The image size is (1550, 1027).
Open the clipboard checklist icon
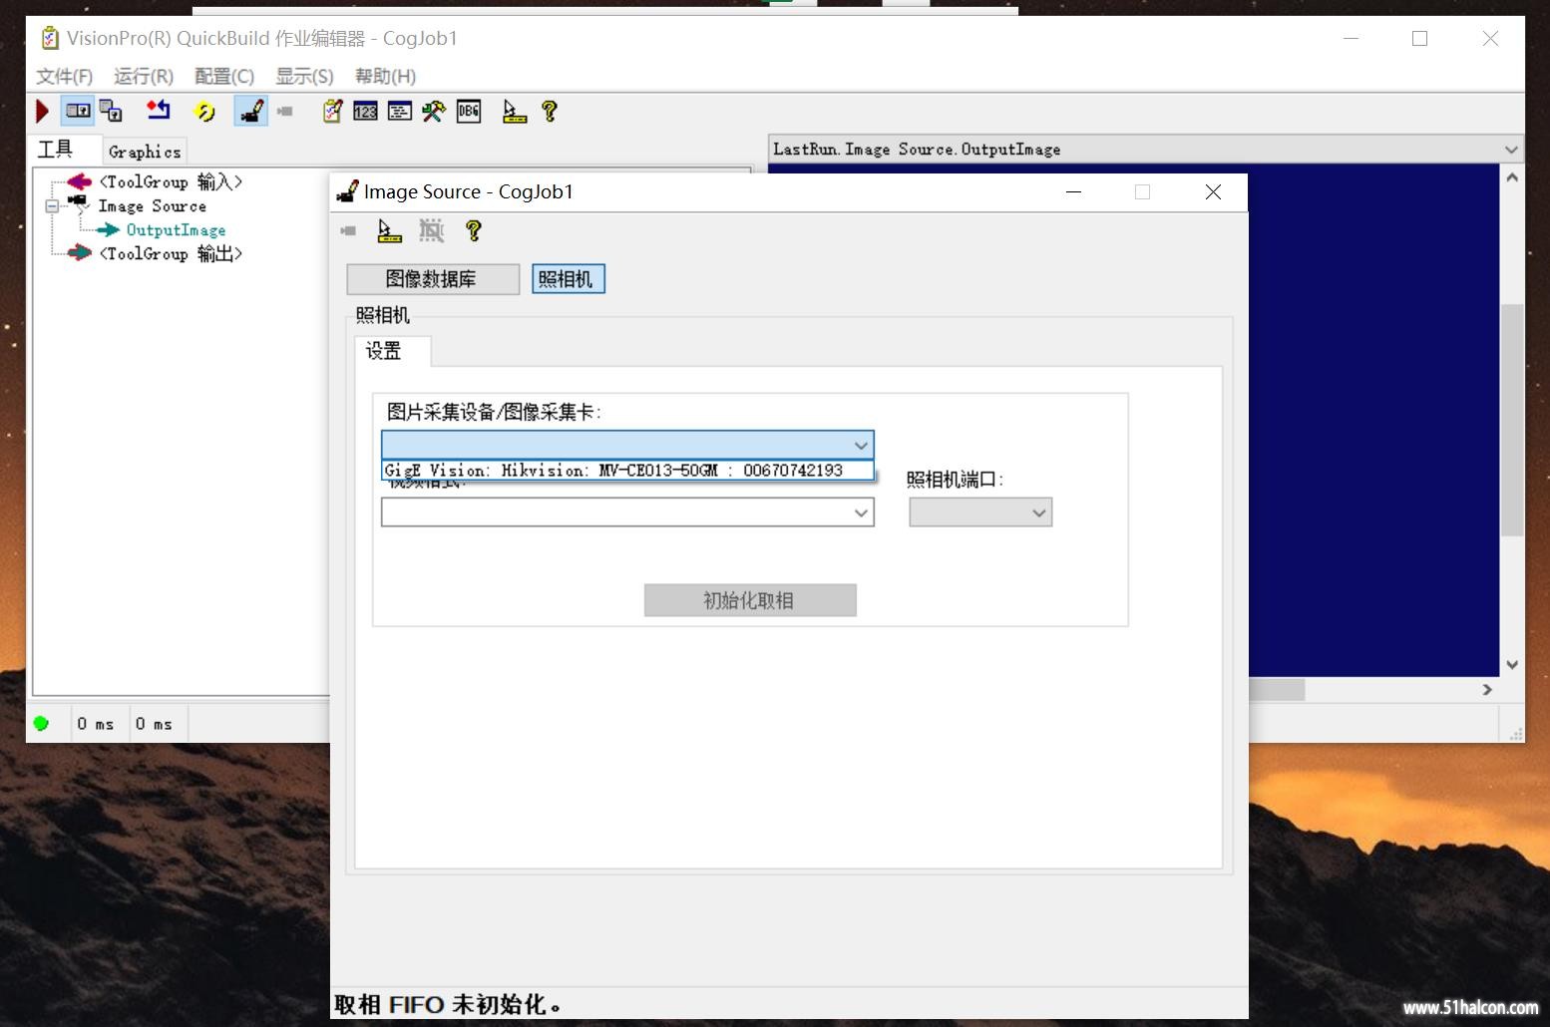[332, 112]
